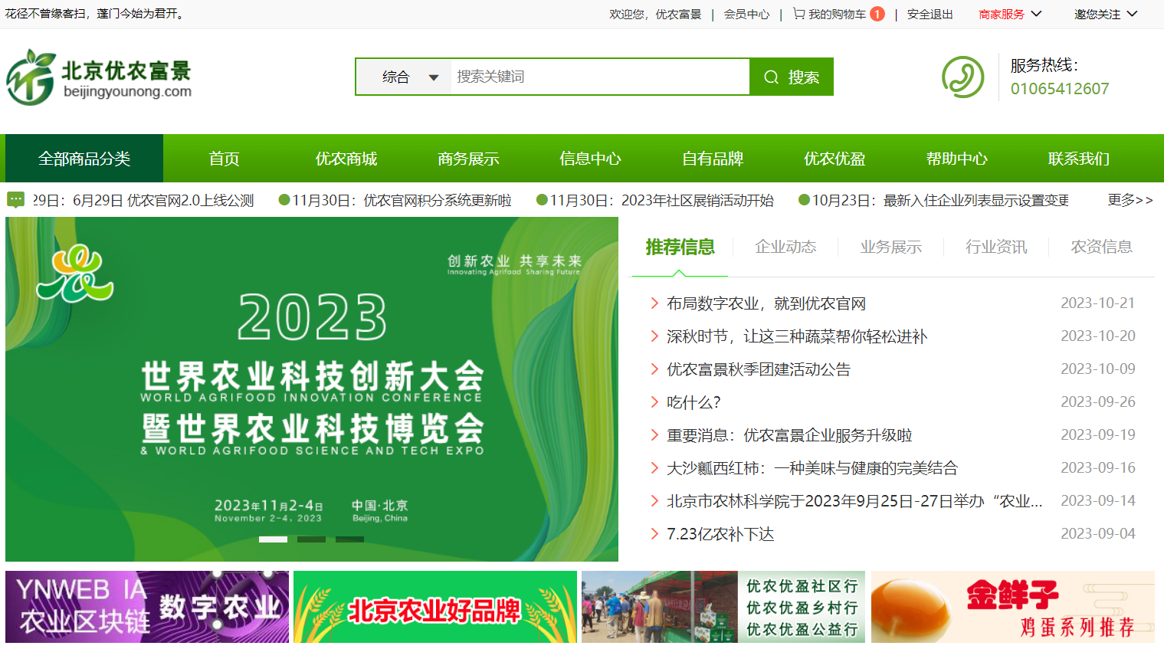Open the shopping cart icon

click(798, 14)
